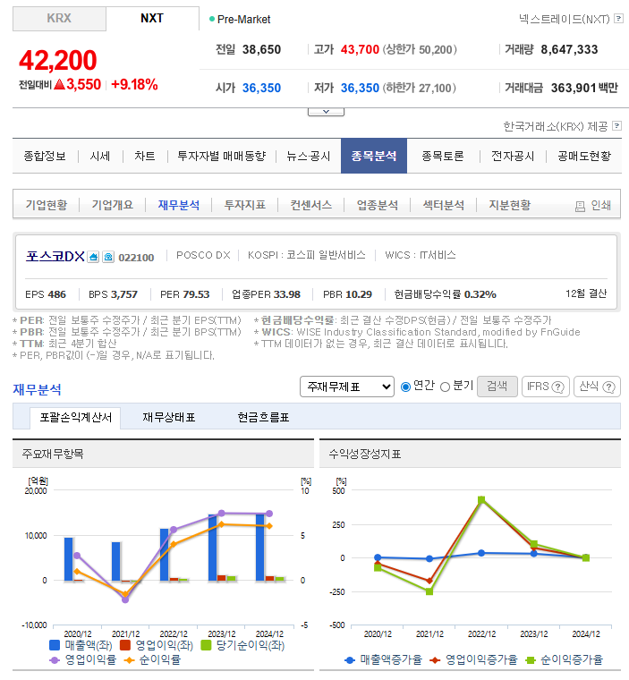Viewport: 629px width, 680px height.
Task: Click the 수익성장성지표 chart heading
Action: [x=365, y=454]
